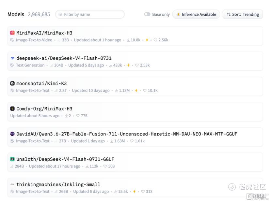Viewport: 271px width, 202px height.
Task: Click the unsloth green avatar icon
Action: point(12,159)
